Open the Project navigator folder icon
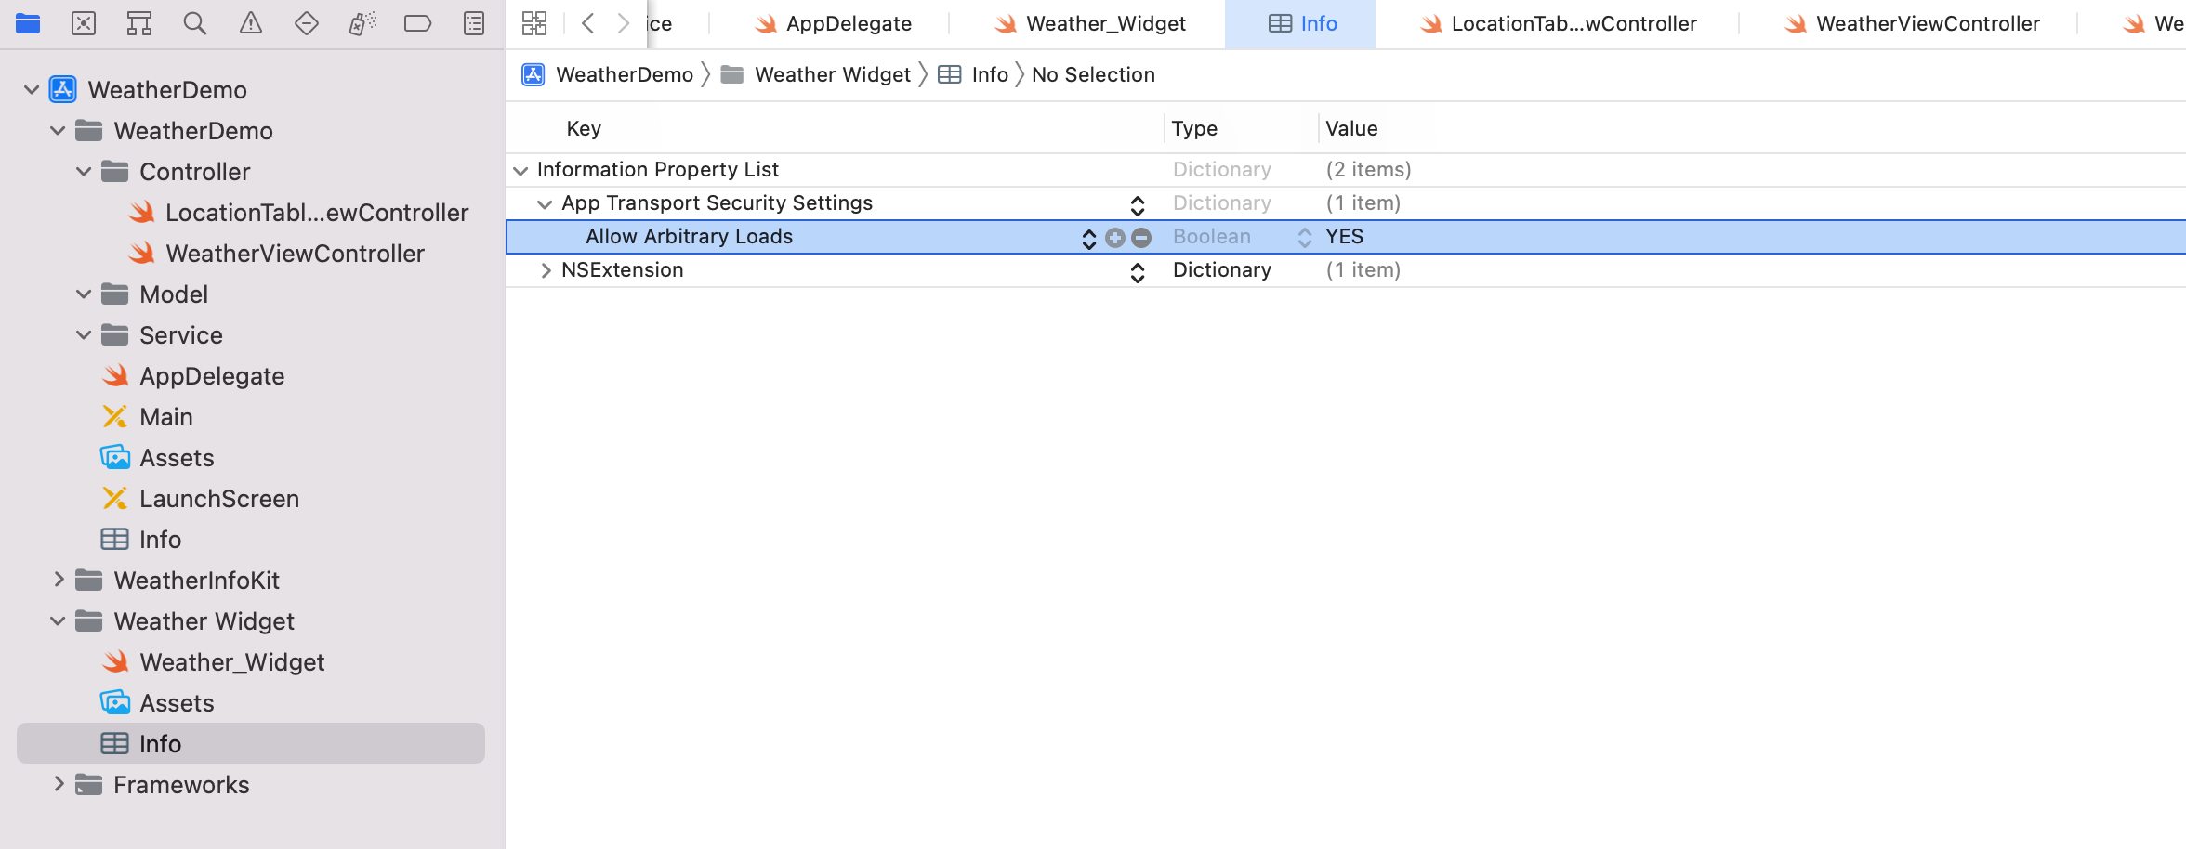Screen dimensions: 2186x849 (28, 23)
